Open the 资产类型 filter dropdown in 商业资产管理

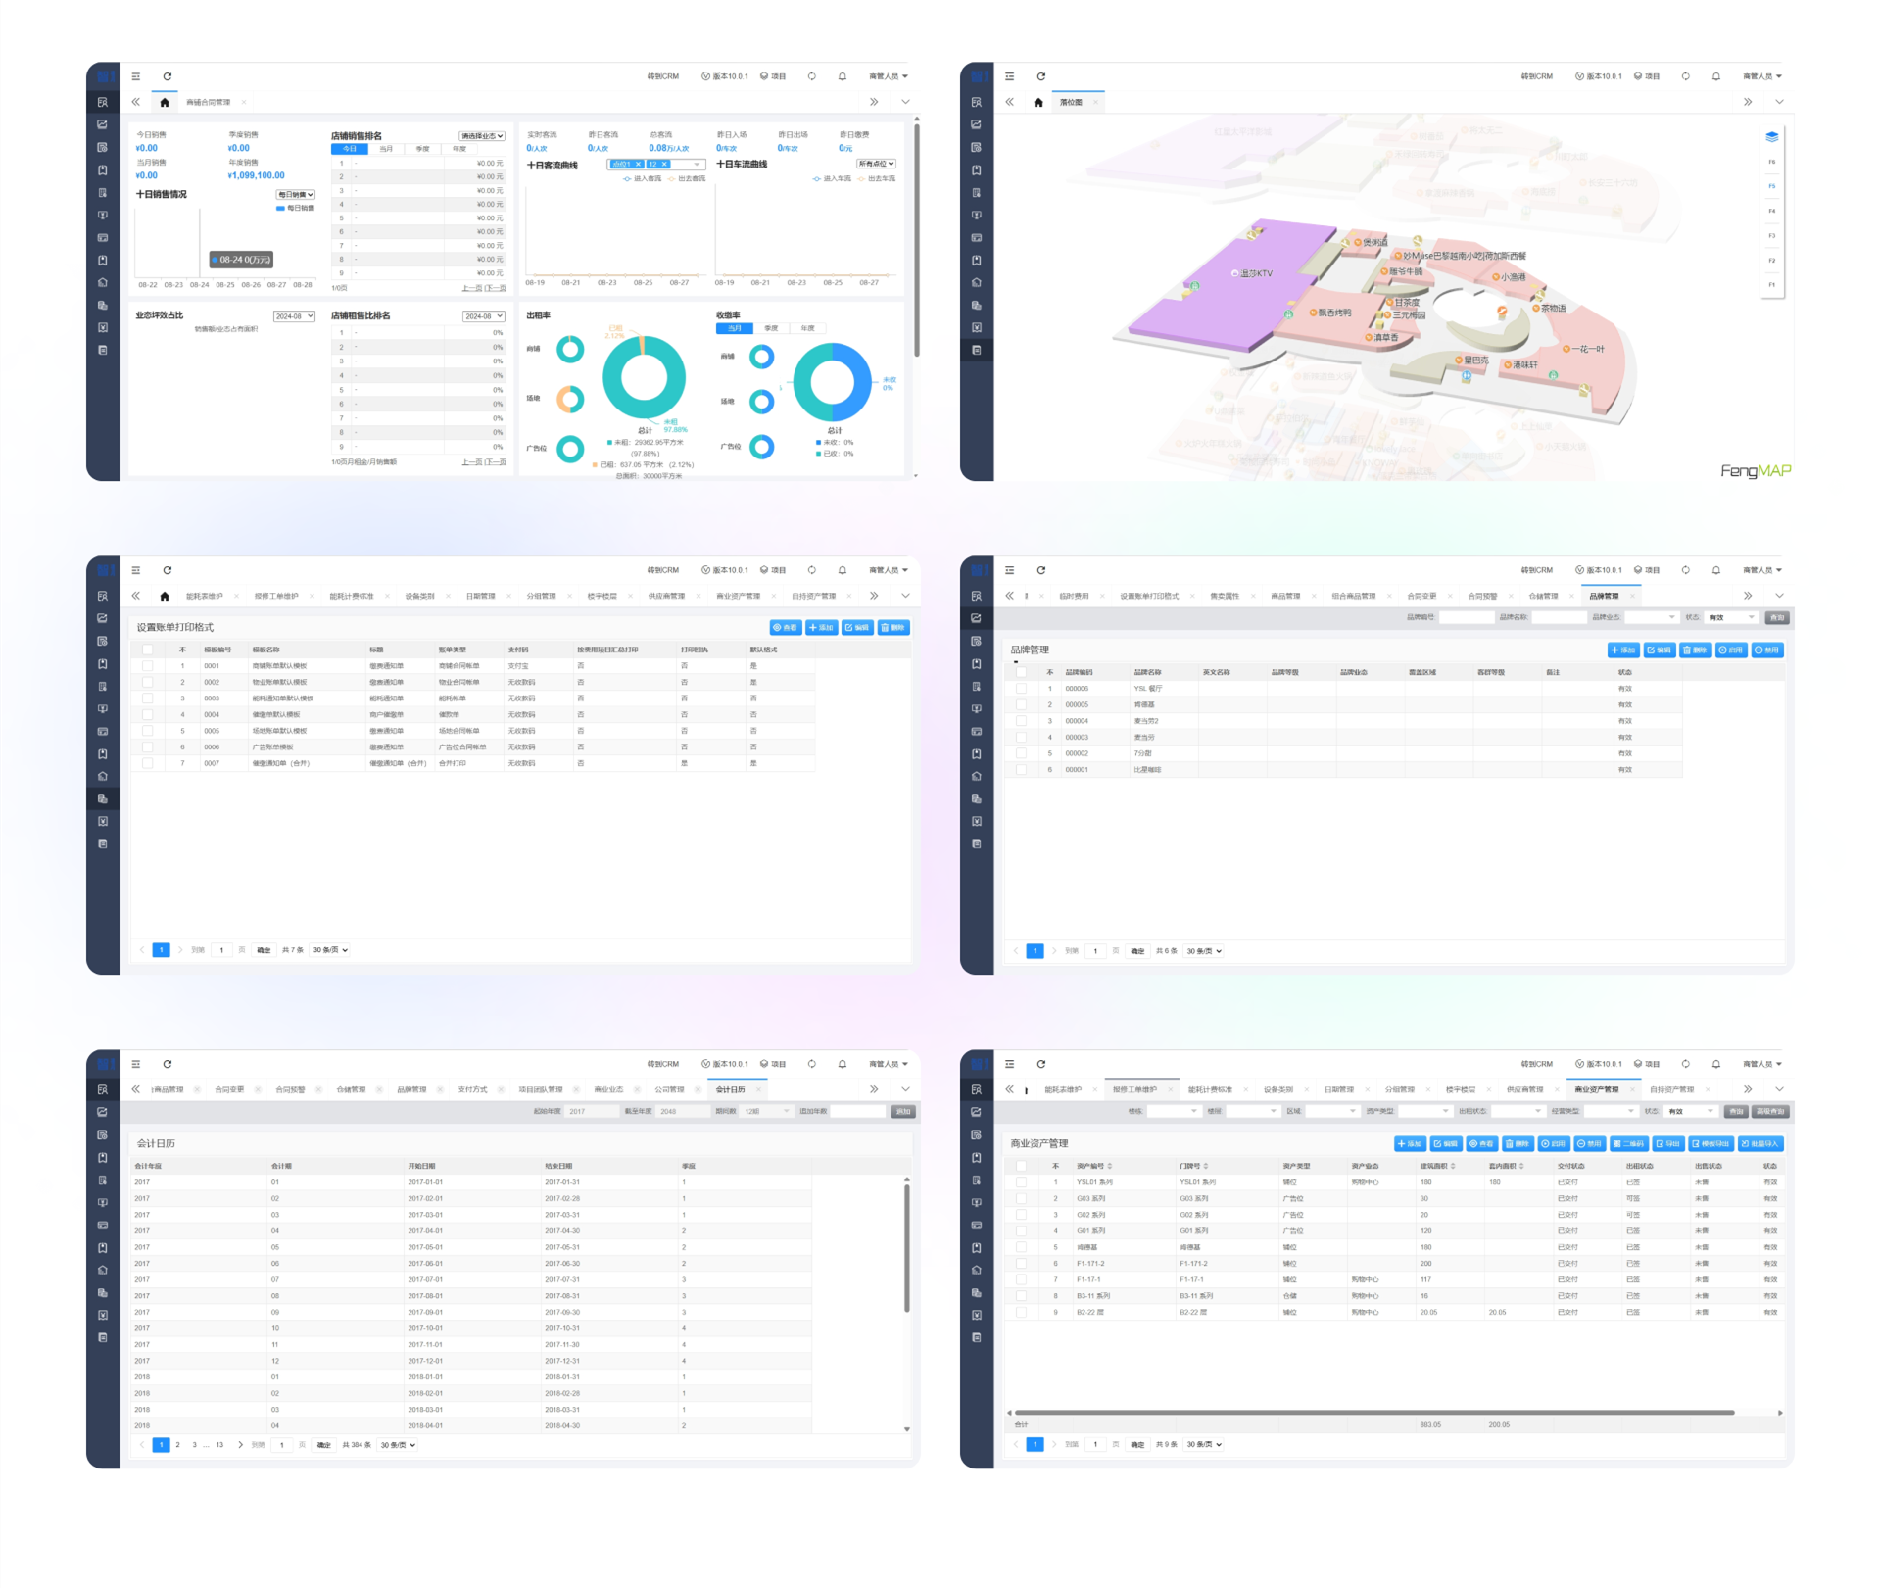click(x=1424, y=1111)
